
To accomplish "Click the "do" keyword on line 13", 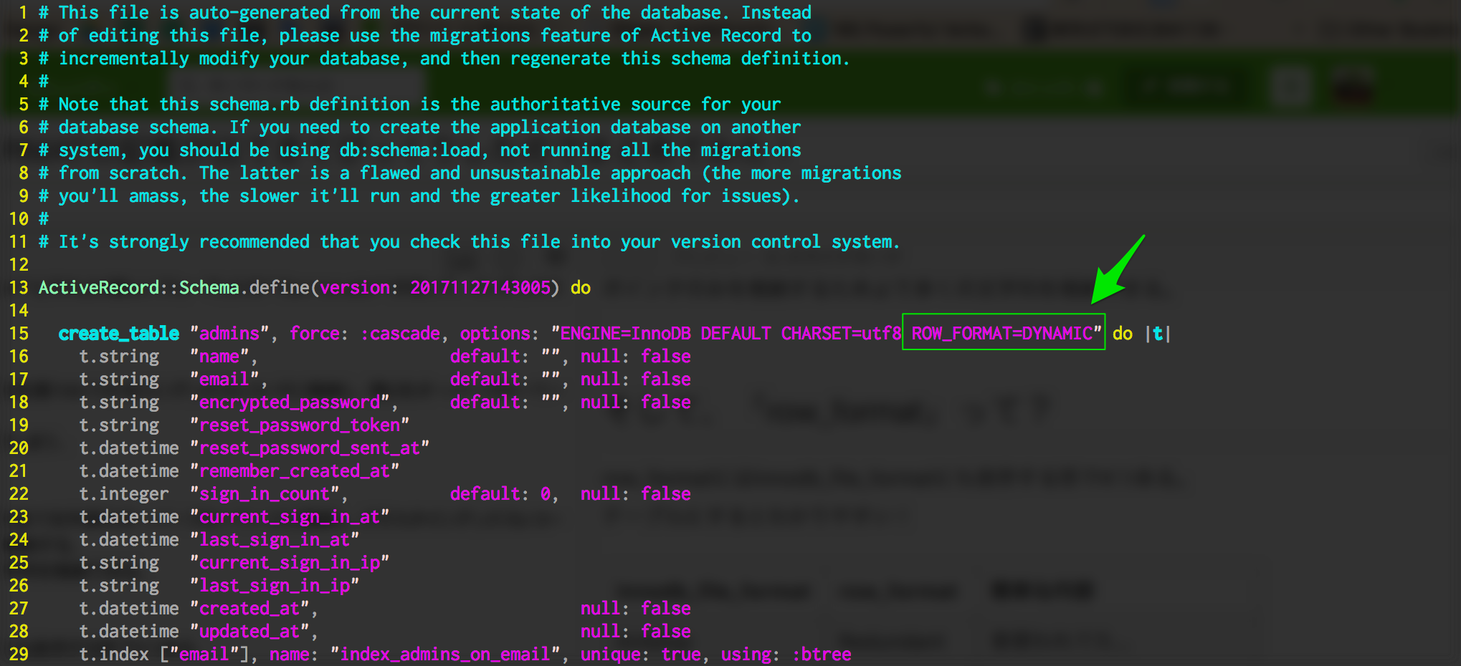I will pos(581,288).
